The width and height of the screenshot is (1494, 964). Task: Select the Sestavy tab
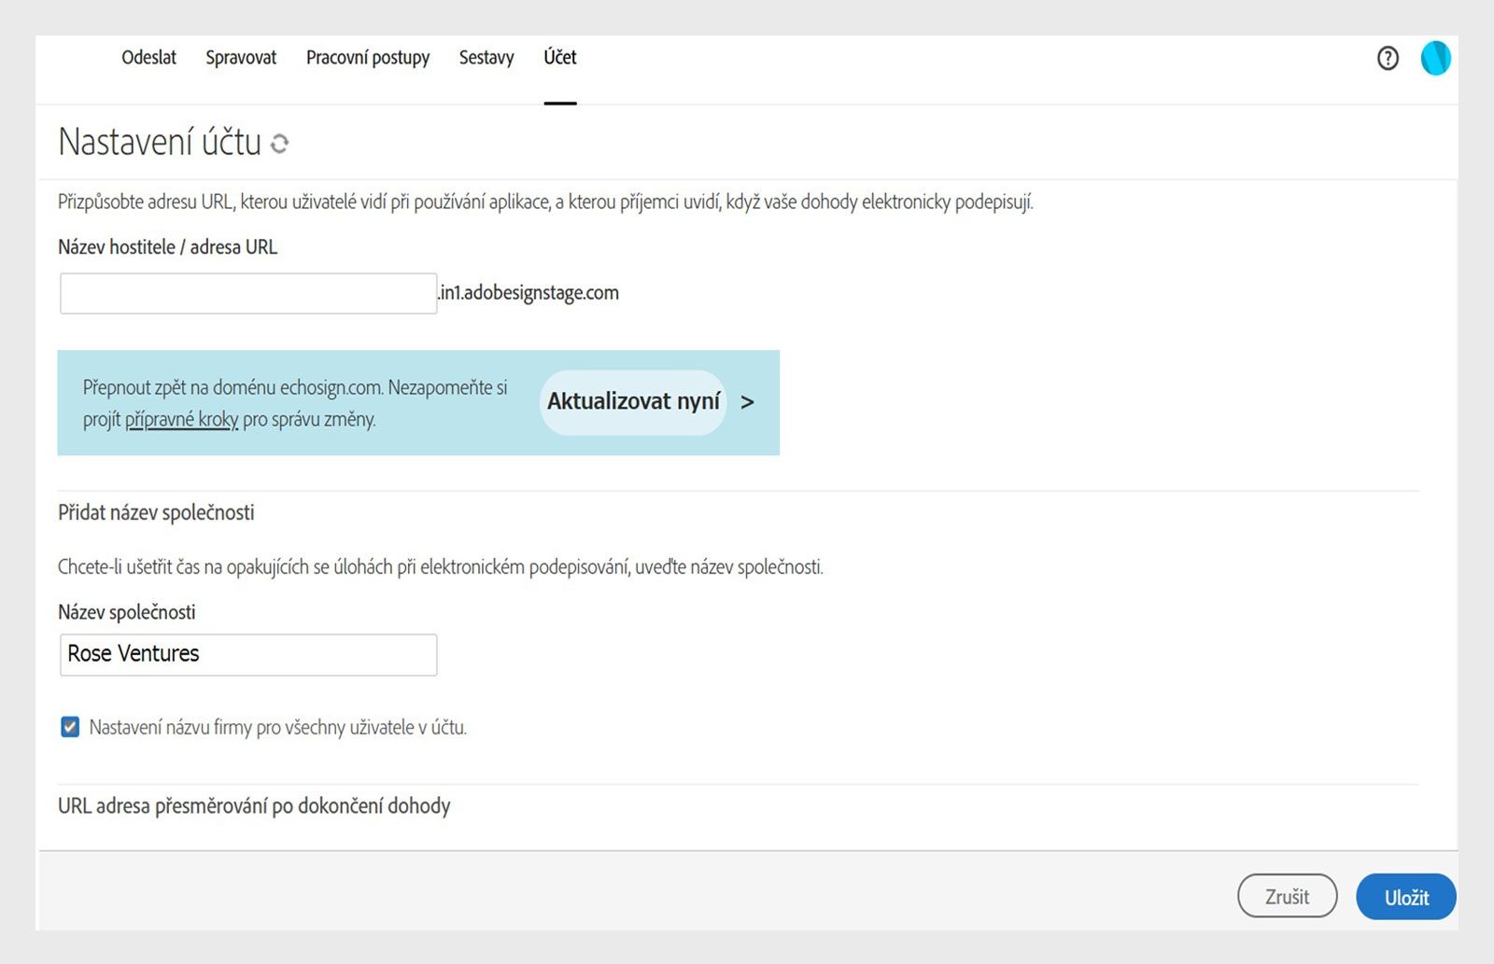(486, 58)
